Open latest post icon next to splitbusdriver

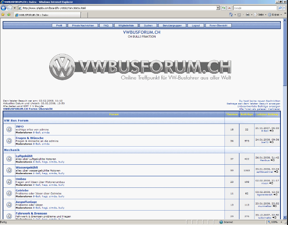[276, 172]
